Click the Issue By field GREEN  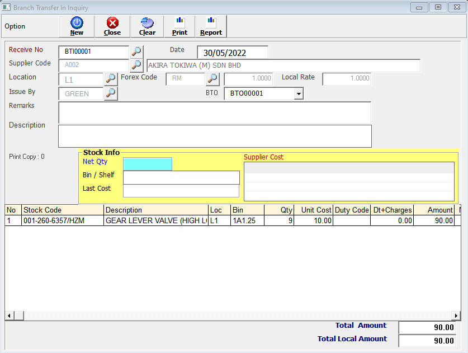[x=81, y=94]
